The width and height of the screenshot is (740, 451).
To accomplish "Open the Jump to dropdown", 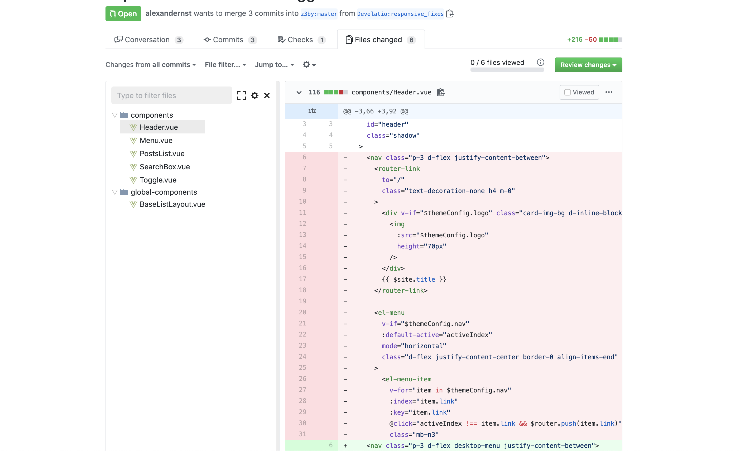I will [274, 65].
